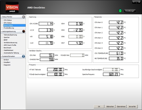
Task: Click the PCIe-Geschwindigkeit frequency field
Action: click(56, 74)
